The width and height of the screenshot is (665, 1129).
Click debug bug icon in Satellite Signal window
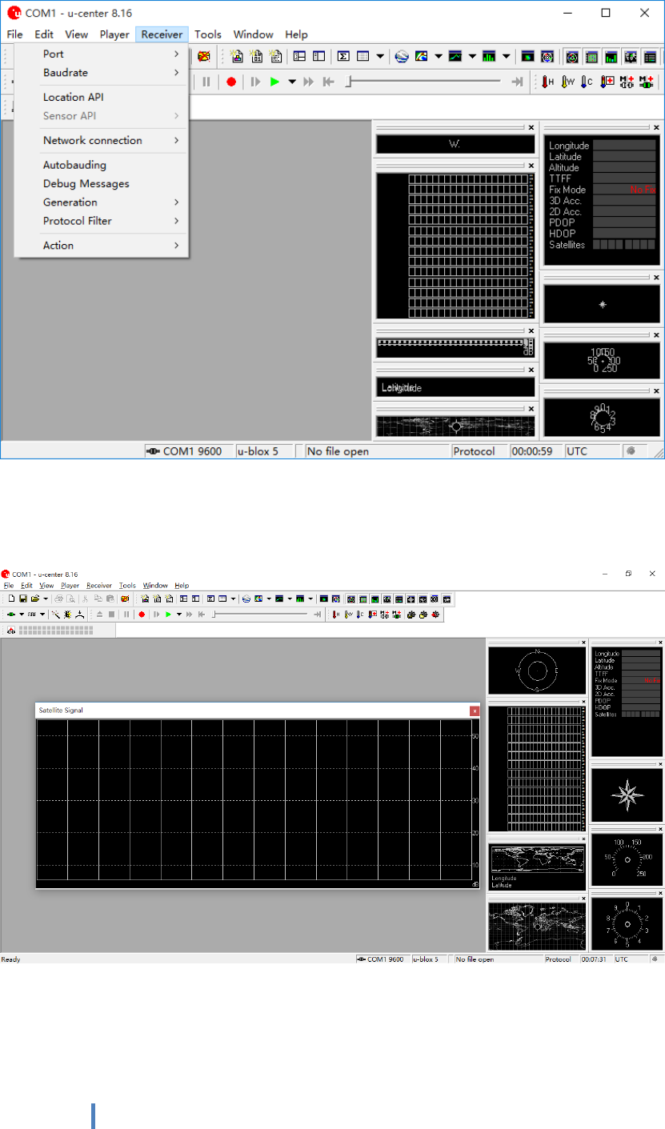coord(67,615)
